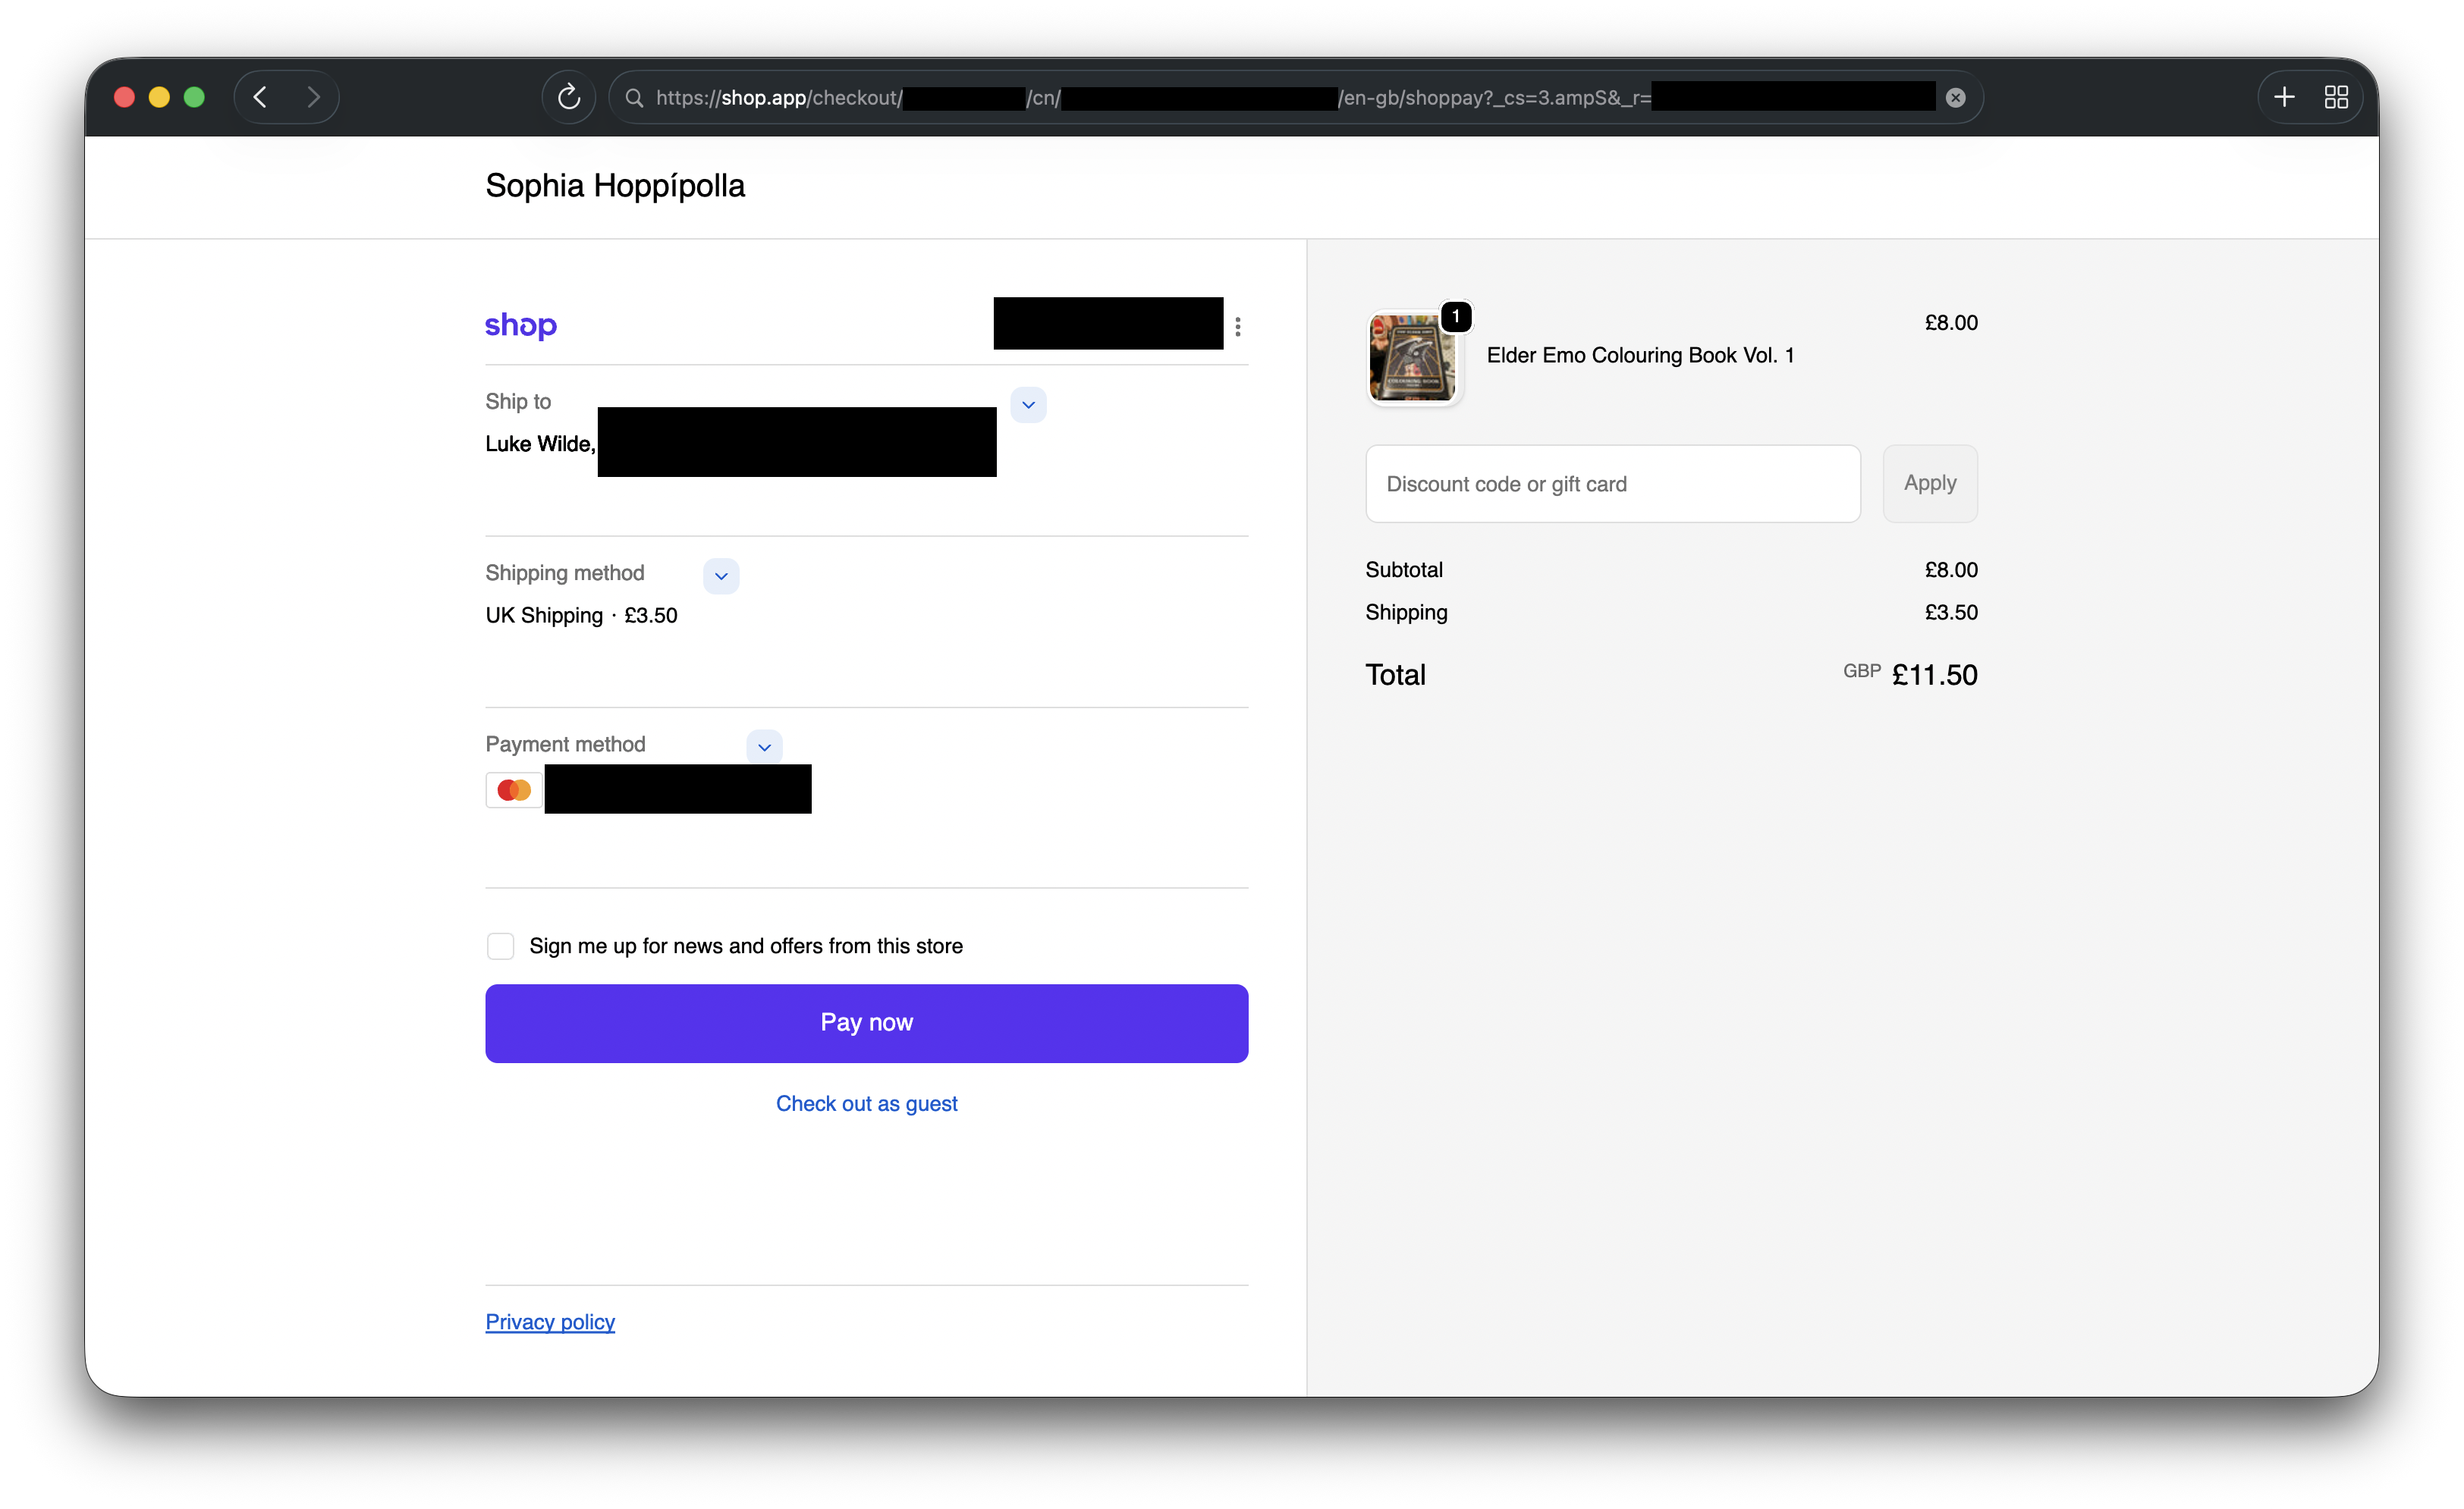Enable news and offers signup checkbox

pos(500,946)
